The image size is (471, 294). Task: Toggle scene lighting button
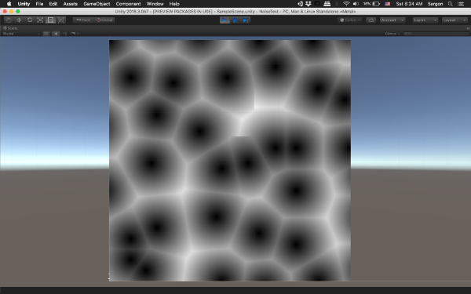(x=56, y=34)
